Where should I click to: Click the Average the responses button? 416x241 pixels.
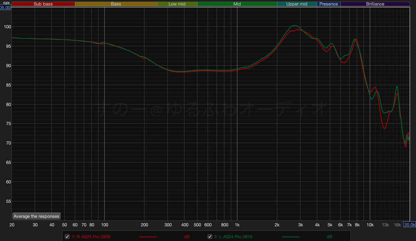click(x=36, y=216)
